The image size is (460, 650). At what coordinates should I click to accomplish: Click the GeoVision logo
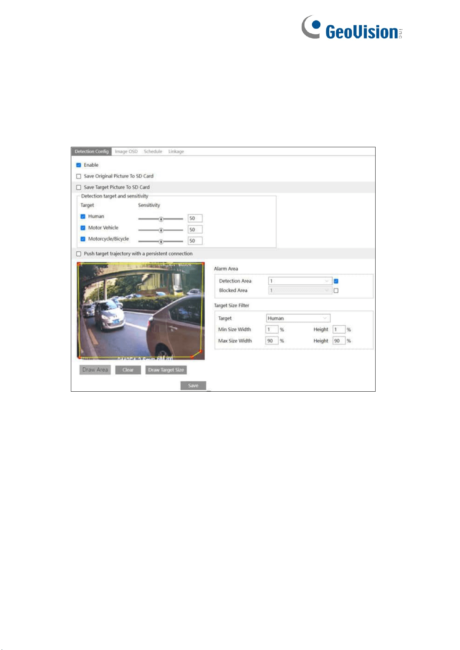(x=352, y=27)
